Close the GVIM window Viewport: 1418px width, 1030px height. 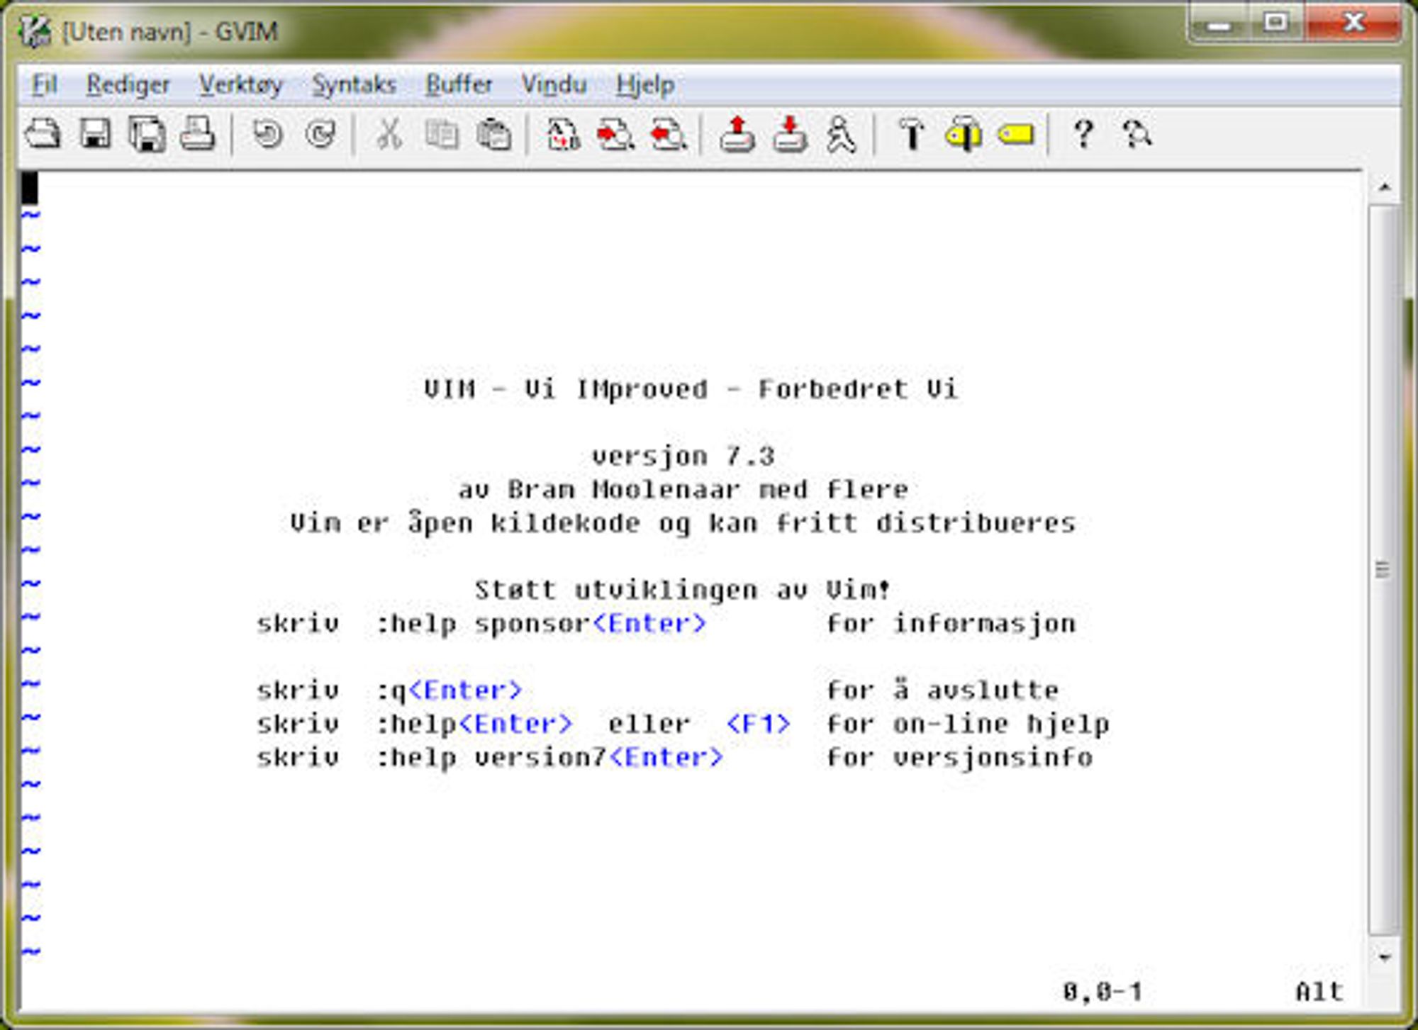click(x=1353, y=24)
